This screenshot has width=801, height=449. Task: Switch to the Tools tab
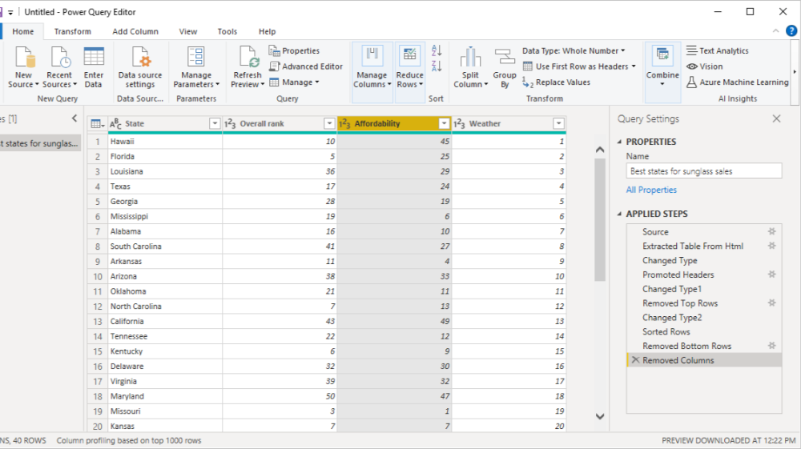227,32
